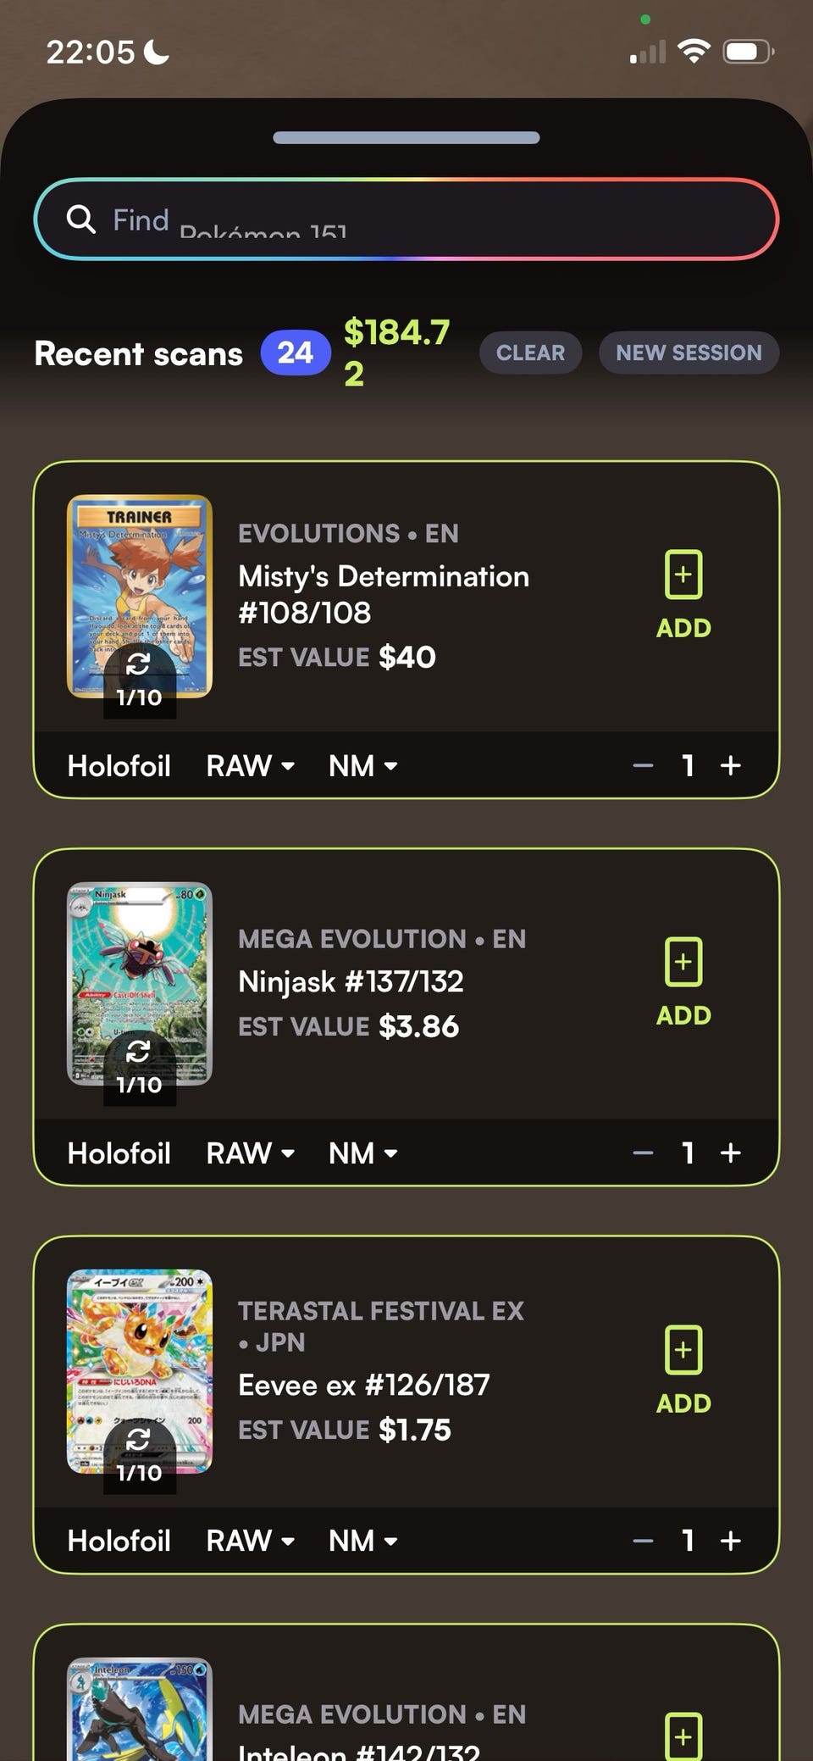Add Inteleon card with the plus icon
This screenshot has height=1761, width=813.
tap(683, 1736)
